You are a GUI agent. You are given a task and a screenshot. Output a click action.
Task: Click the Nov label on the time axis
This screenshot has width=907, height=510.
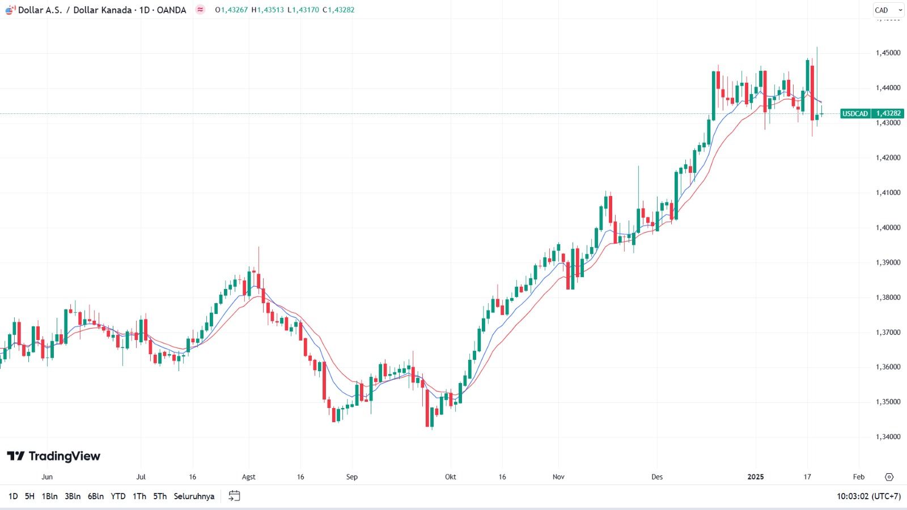(x=558, y=477)
